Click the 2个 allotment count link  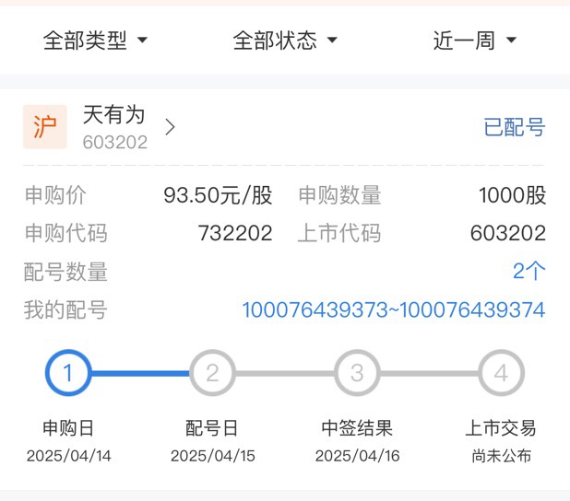pyautogui.click(x=528, y=271)
